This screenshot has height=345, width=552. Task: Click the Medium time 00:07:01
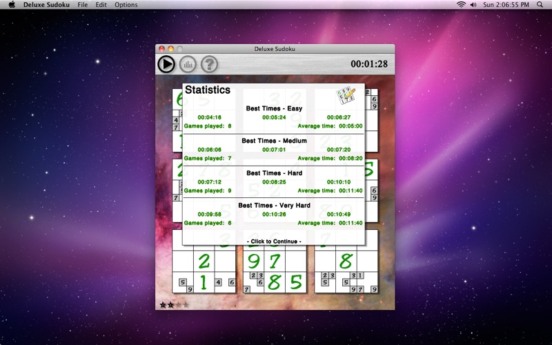274,150
